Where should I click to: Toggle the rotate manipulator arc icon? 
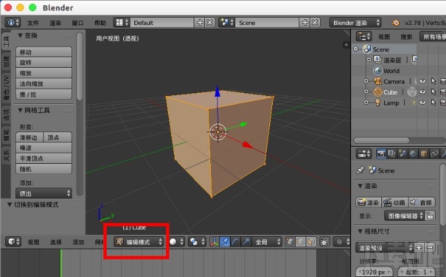235,241
